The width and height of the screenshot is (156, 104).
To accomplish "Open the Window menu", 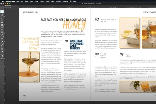I will pyautogui.click(x=65, y=1).
